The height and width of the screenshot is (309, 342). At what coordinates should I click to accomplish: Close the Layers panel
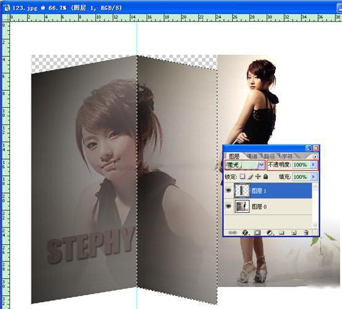click(315, 149)
